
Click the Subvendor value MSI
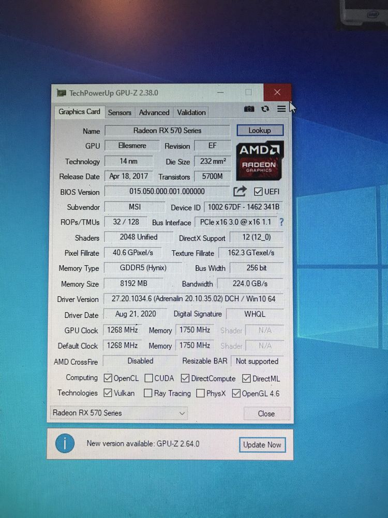[x=135, y=207]
